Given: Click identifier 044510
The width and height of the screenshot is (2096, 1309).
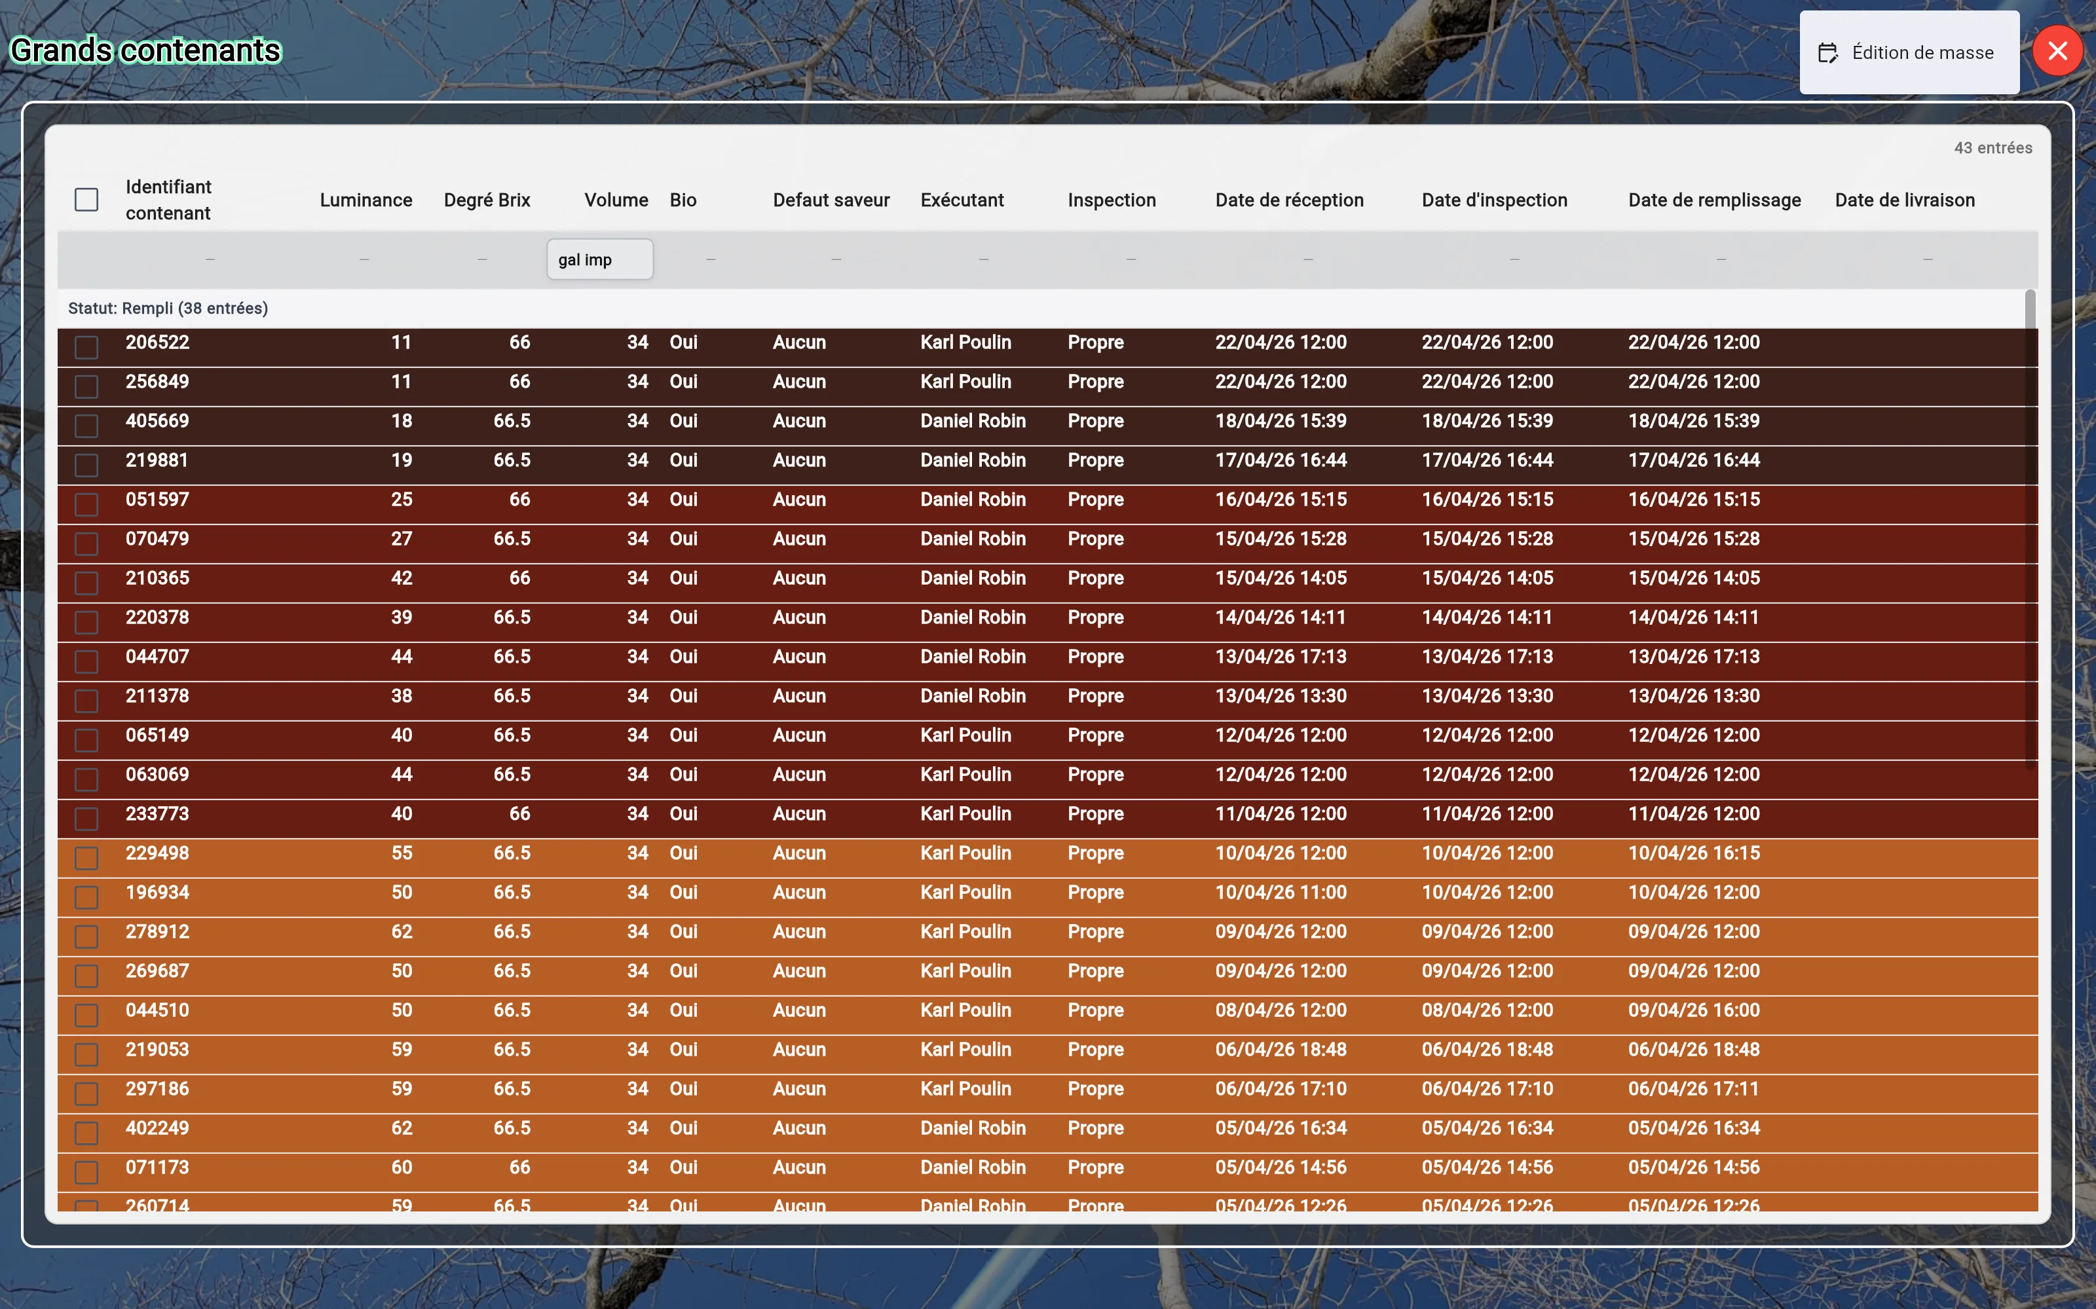Looking at the screenshot, I should point(157,1010).
